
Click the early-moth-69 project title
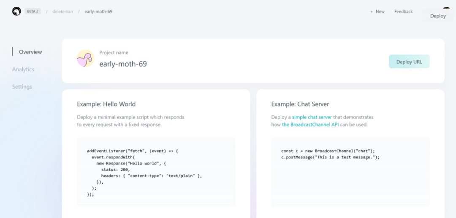(x=123, y=64)
